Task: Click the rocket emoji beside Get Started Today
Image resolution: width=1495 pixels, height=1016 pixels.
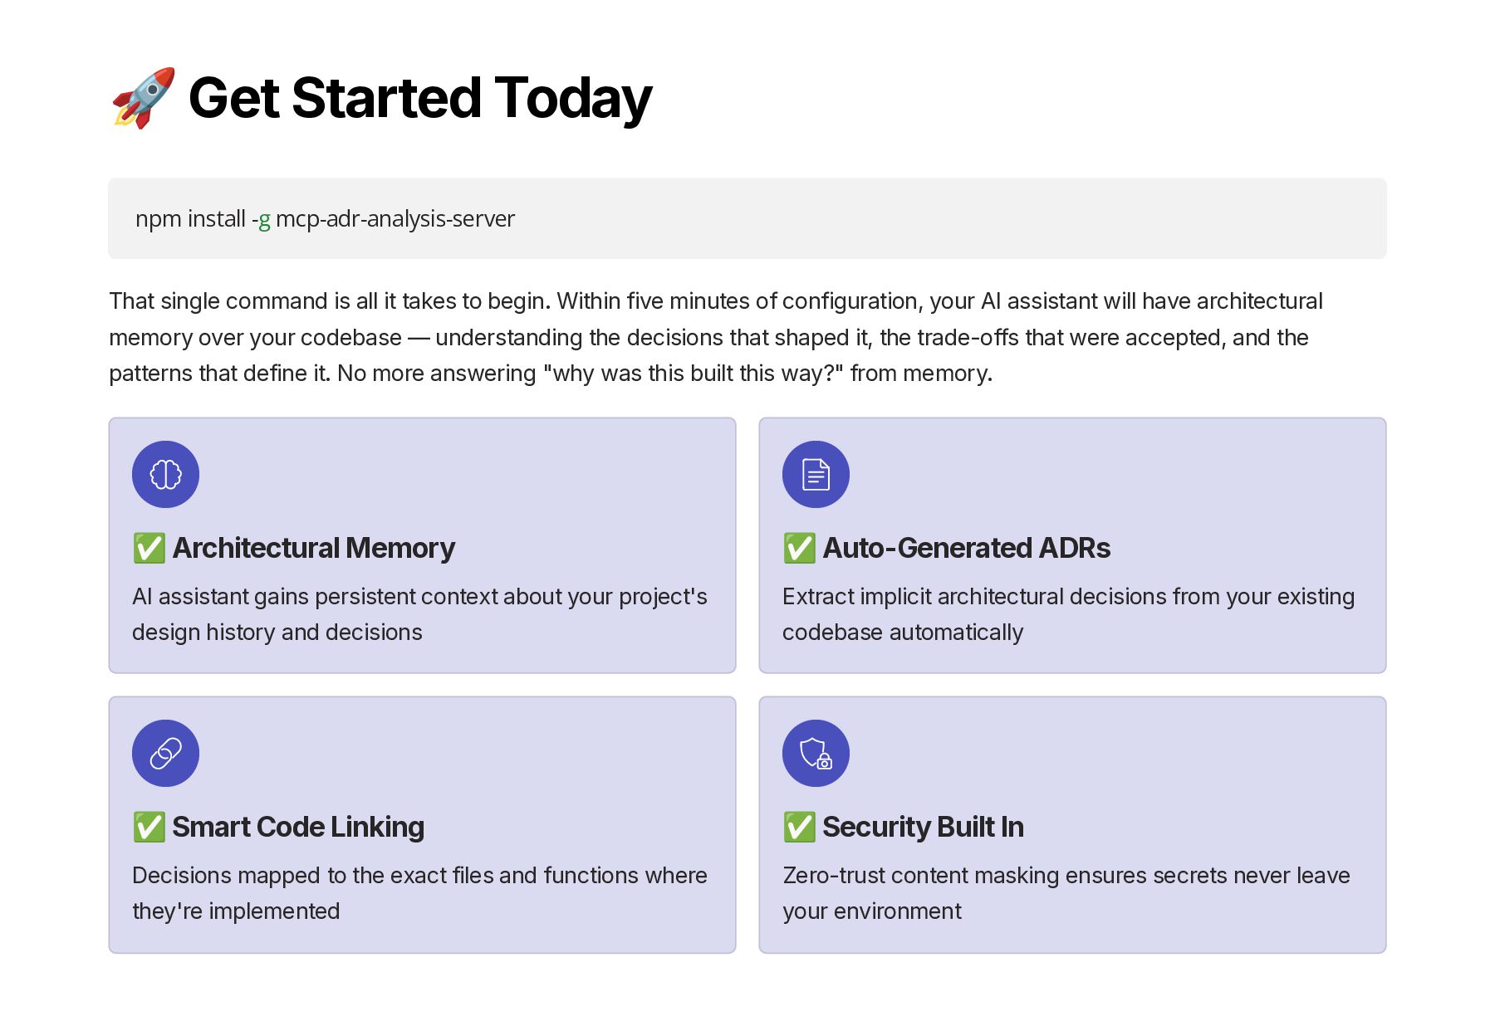Action: tap(144, 98)
